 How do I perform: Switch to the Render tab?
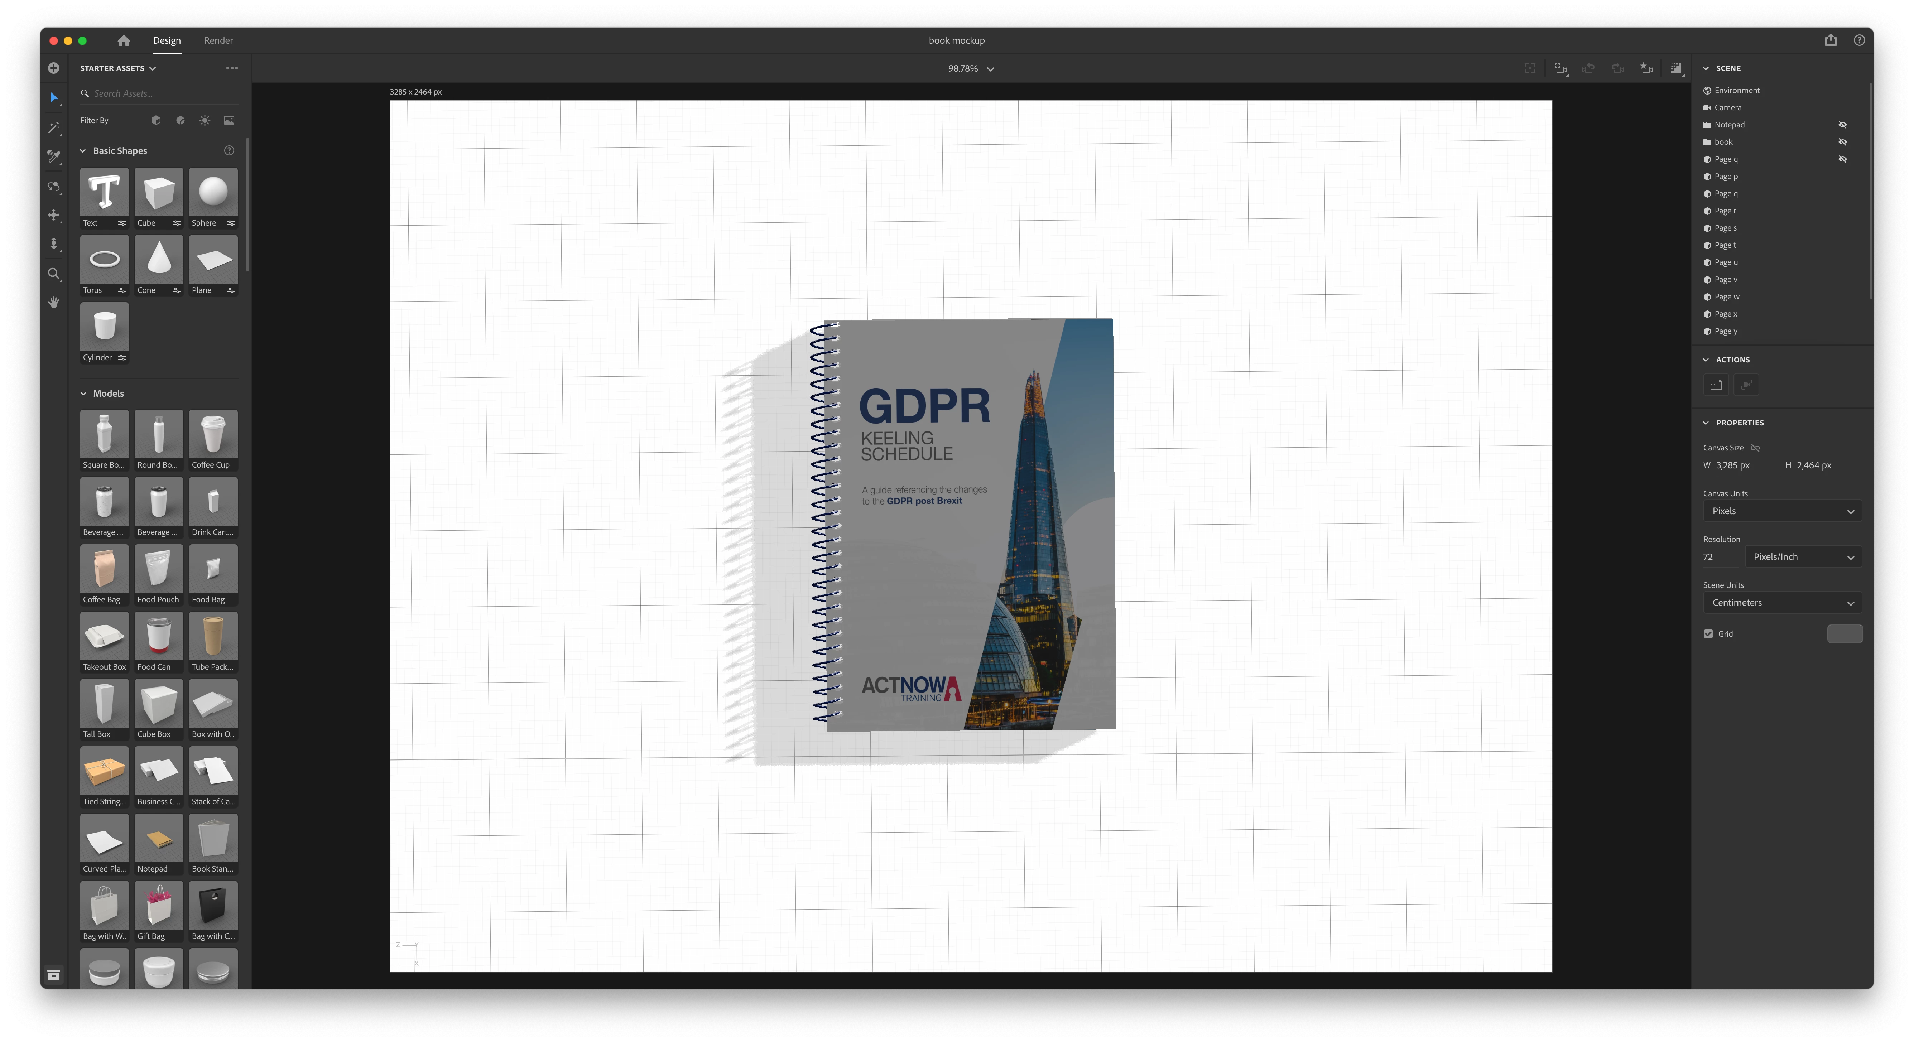(x=218, y=41)
